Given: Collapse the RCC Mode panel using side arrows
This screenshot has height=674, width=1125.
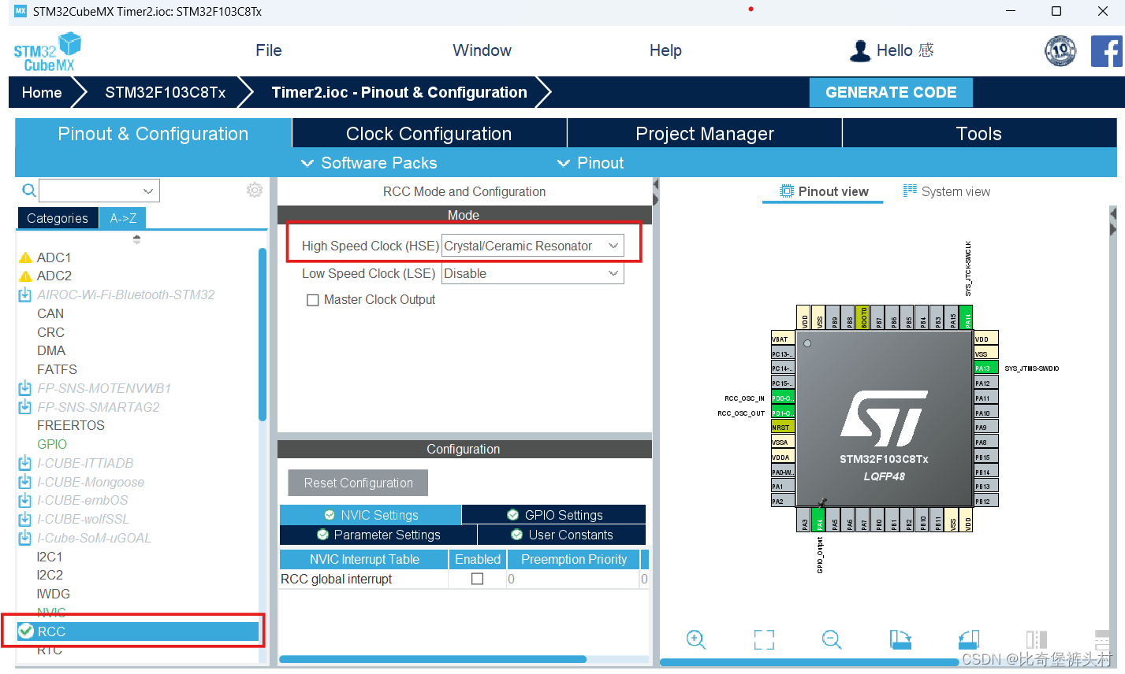Looking at the screenshot, I should pos(655,192).
